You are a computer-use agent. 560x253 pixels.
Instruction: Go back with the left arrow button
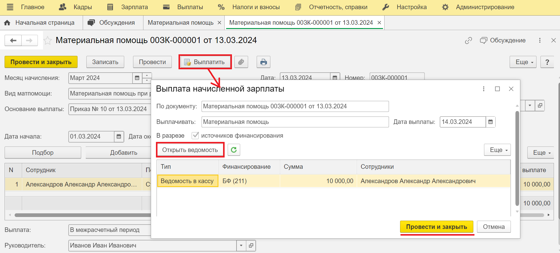(13, 40)
